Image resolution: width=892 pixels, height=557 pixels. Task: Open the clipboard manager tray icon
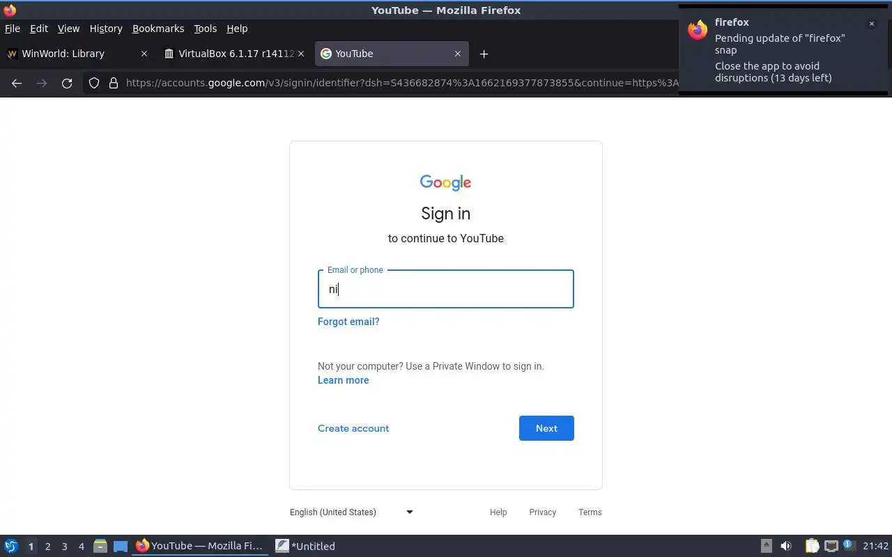(x=812, y=546)
